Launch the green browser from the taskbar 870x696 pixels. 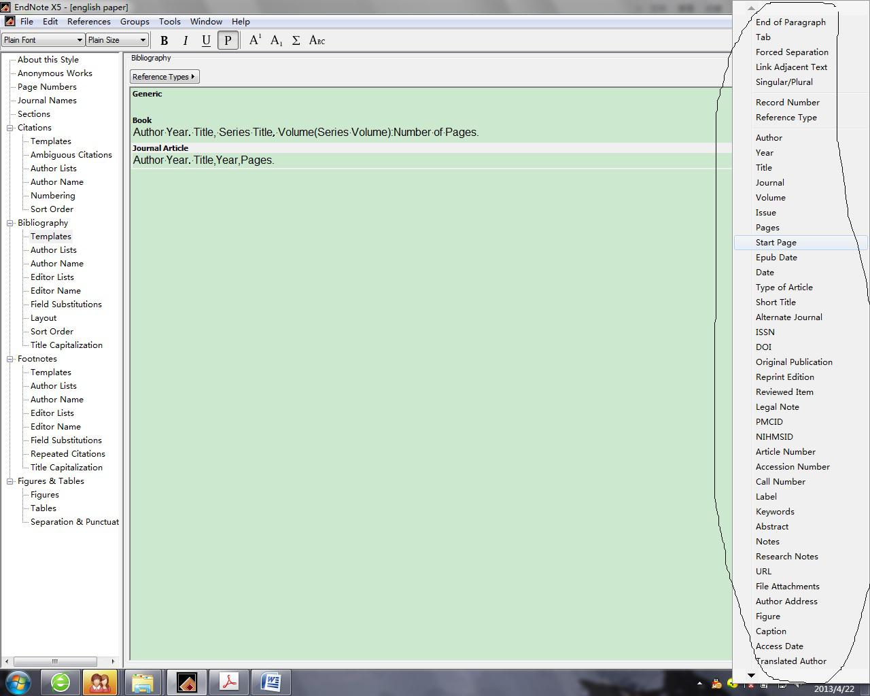(x=60, y=682)
